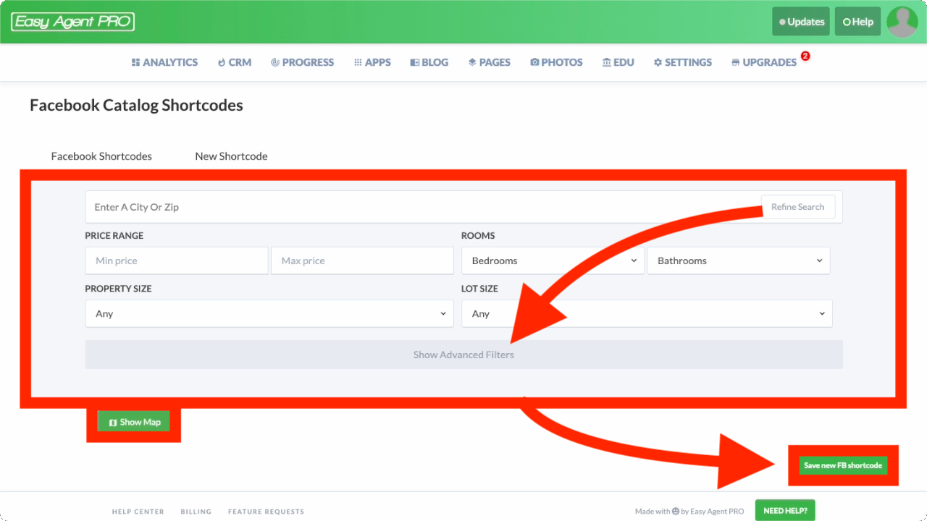Open Upgrades menu item
Viewport: 927px width, 521px height.
(x=764, y=62)
